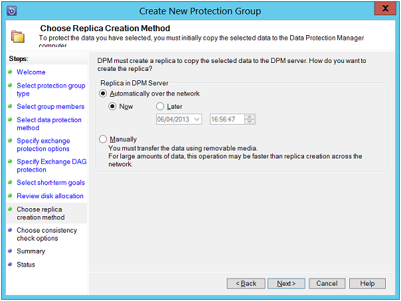Click the 'Choose Replica Creation Method' heading
The image size is (401, 301).
(105, 28)
